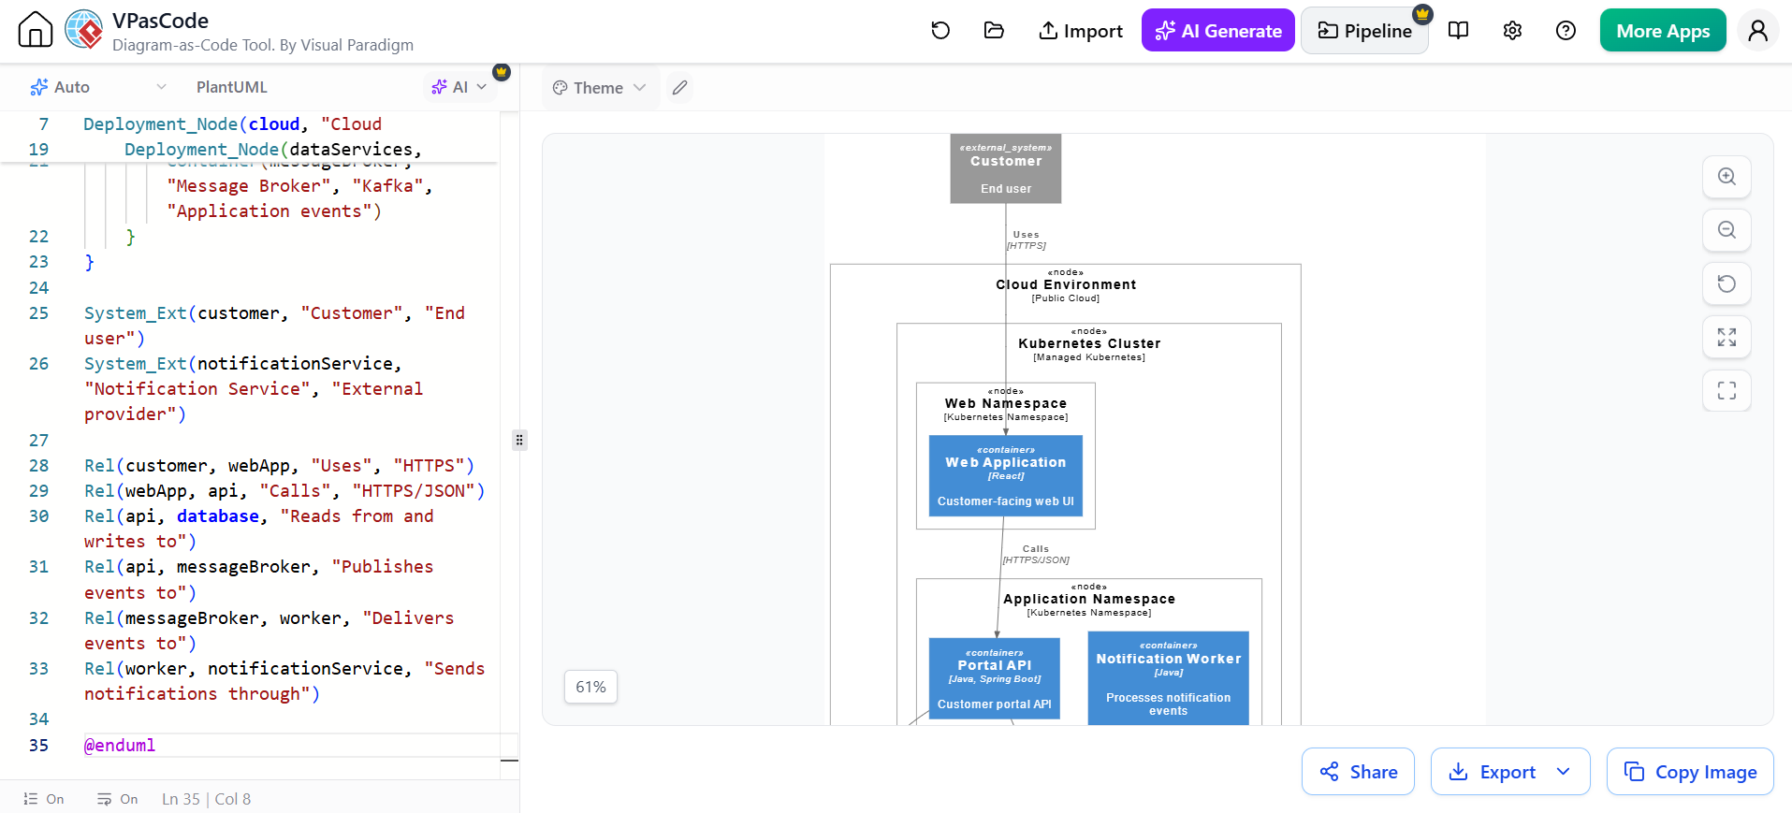
Task: Click the crown badge on Pipeline
Action: pos(1422,14)
